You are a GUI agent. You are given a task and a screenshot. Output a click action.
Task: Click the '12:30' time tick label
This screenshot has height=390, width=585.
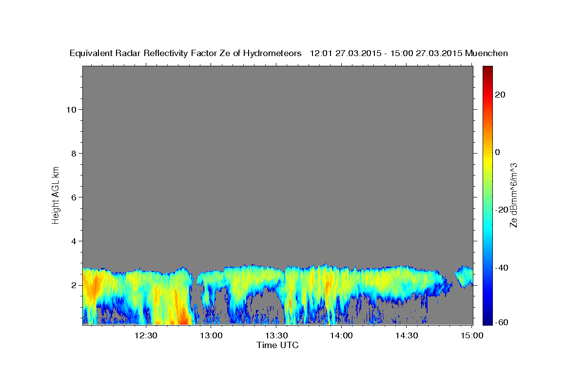[x=146, y=335]
